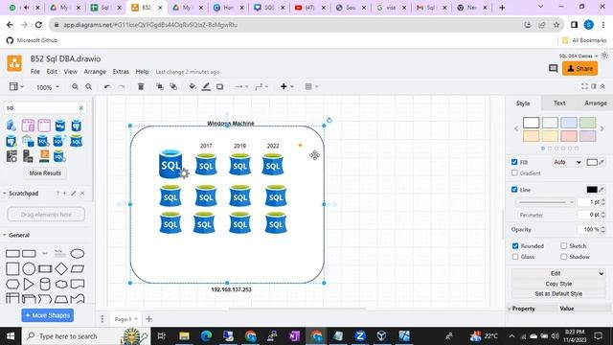Viewport: 613px width, 345px height.
Task: Click the Copy Style button
Action: pyautogui.click(x=558, y=284)
